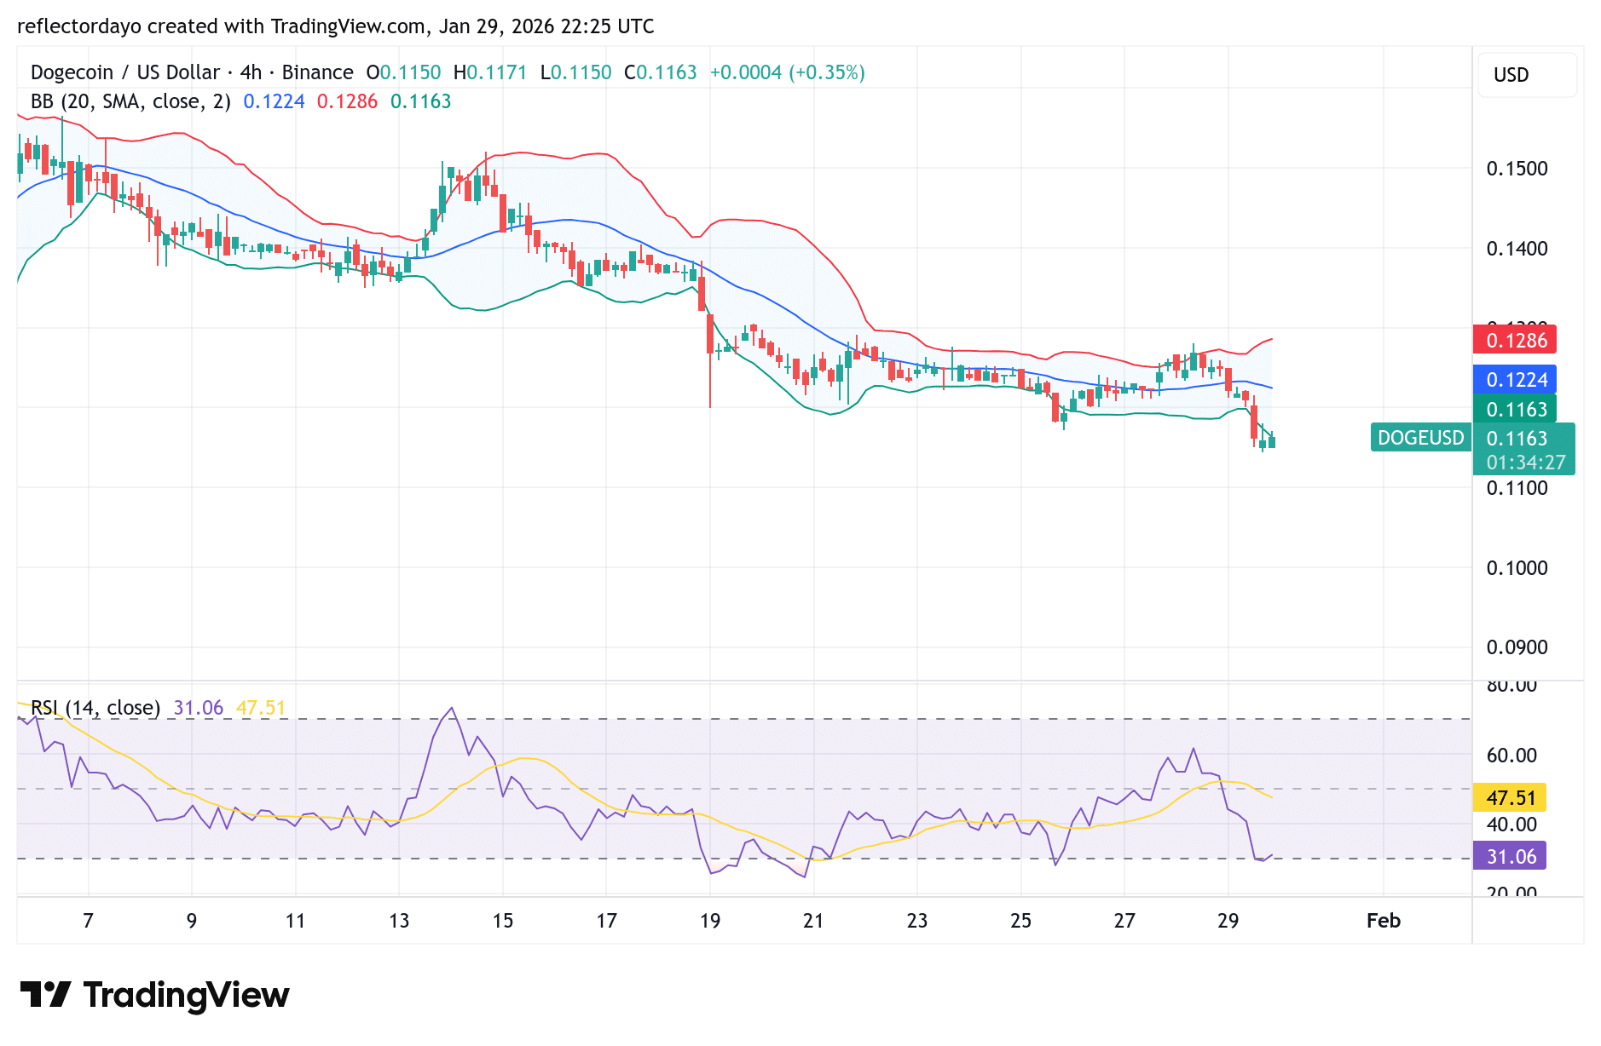Click the Binance exchange label
Screen dimensions: 1601x1046
click(x=319, y=72)
